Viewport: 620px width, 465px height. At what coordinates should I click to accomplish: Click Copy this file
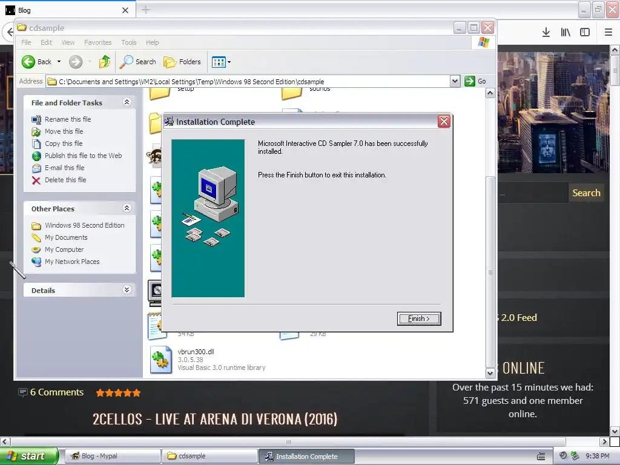[x=63, y=143]
